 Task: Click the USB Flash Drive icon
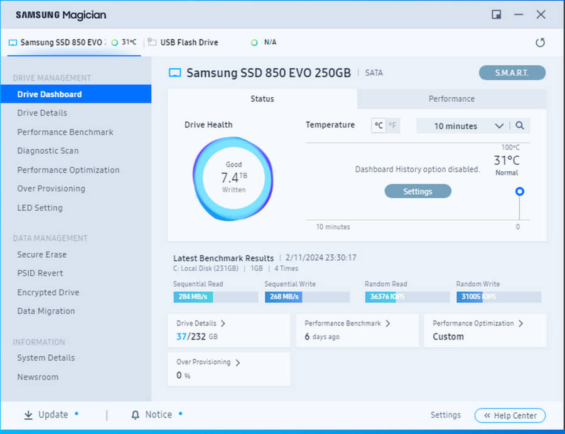coord(152,43)
